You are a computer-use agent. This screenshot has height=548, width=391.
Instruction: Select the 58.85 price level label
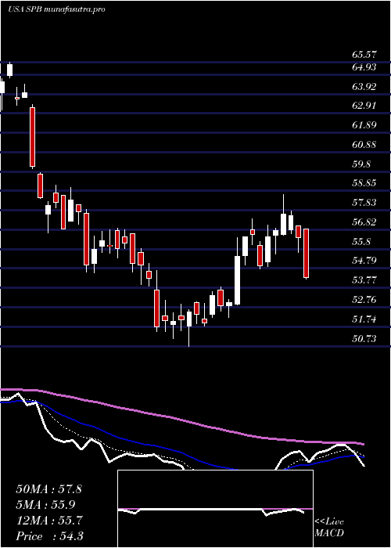click(364, 183)
